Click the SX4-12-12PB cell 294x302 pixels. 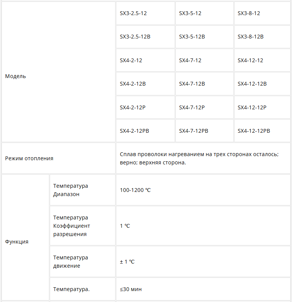tap(262, 131)
